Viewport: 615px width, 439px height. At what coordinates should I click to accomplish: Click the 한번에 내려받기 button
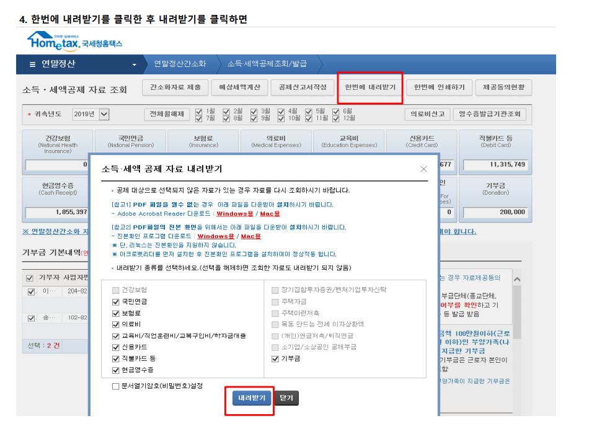click(x=370, y=87)
